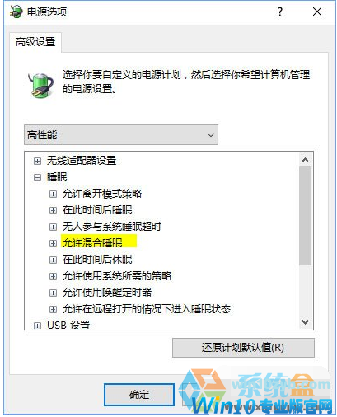Expand 允许离开模式策略 setting
This screenshot has height=417, width=337.
pyautogui.click(x=53, y=194)
